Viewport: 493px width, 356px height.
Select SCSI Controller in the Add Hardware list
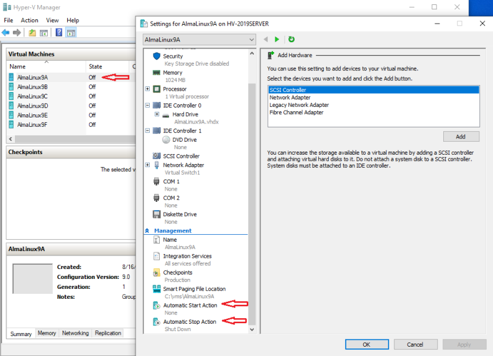pos(374,90)
